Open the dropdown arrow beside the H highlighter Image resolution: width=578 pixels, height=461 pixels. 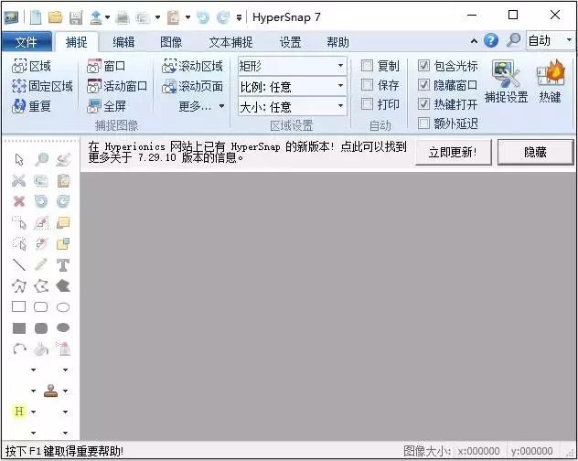(33, 412)
